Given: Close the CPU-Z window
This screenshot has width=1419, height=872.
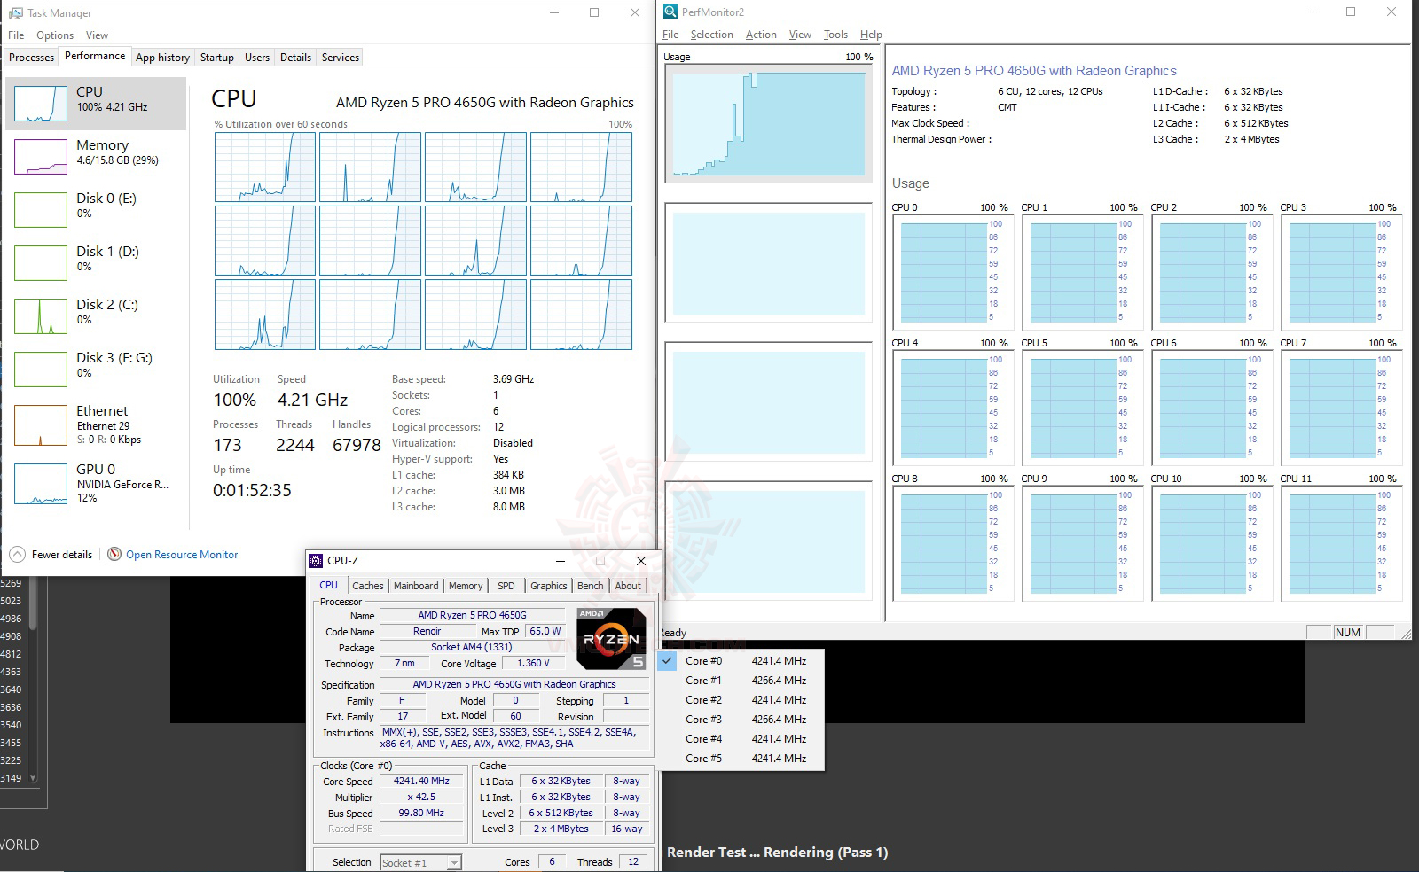Looking at the screenshot, I should pos(641,561).
